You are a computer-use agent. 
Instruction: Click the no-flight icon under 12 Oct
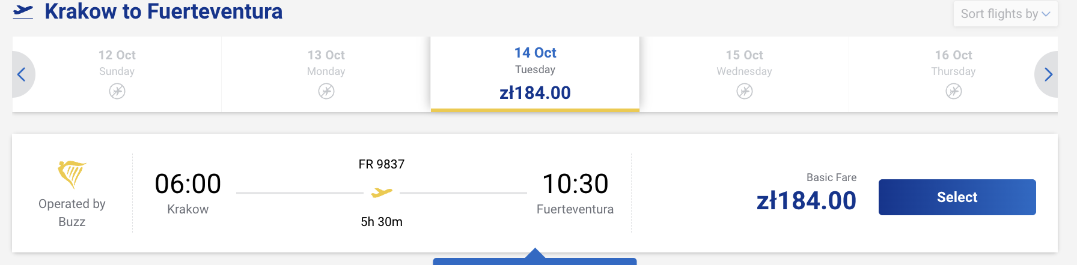pos(117,91)
